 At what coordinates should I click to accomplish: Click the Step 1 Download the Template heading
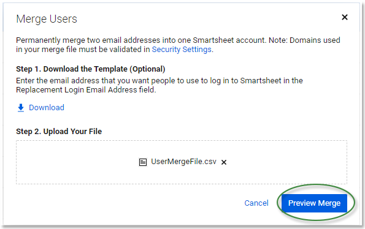(91, 69)
